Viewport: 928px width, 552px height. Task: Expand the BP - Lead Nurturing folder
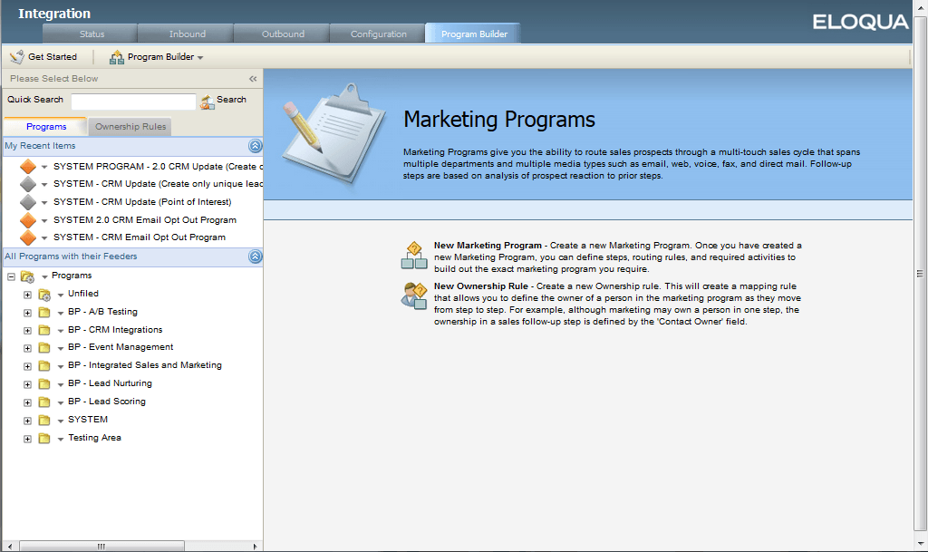tap(27, 383)
